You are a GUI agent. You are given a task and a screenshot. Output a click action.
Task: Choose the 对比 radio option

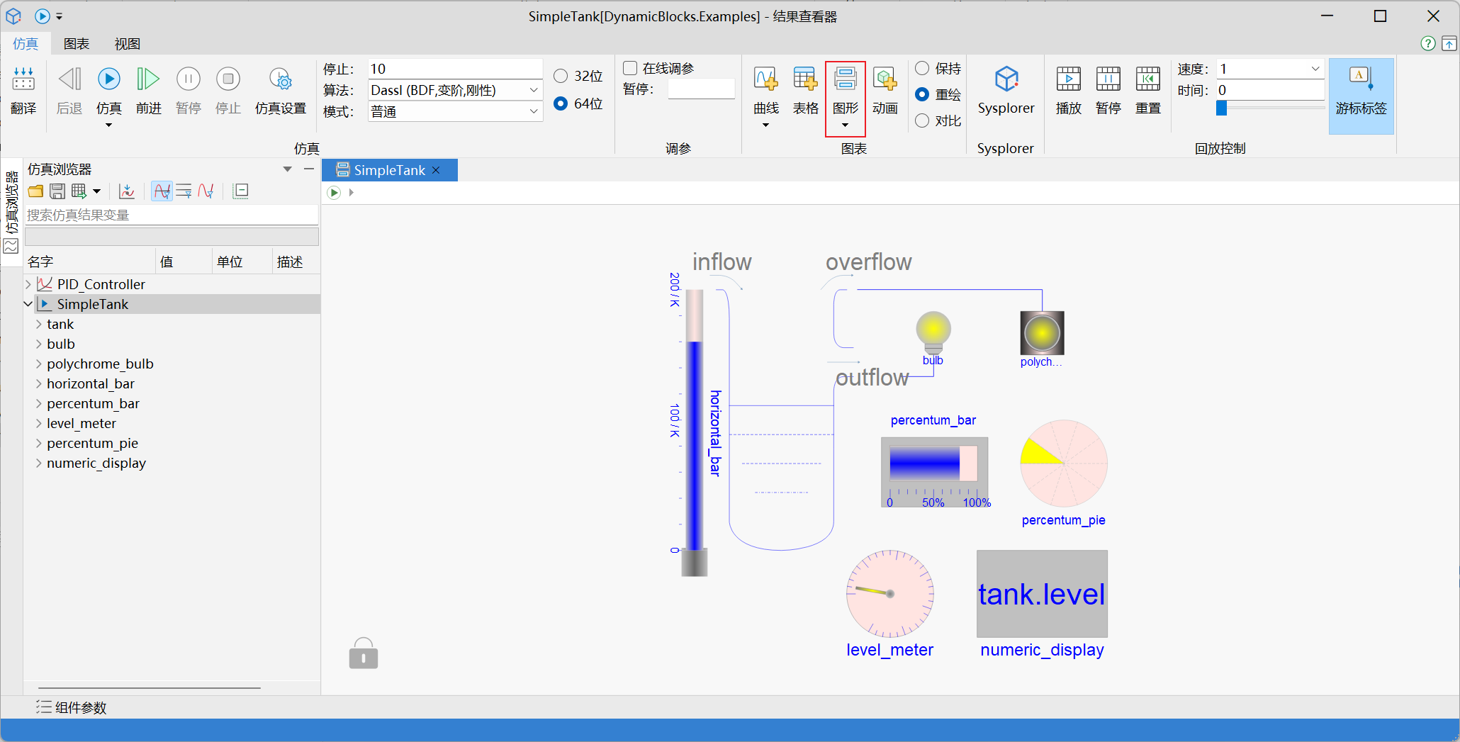click(x=922, y=120)
